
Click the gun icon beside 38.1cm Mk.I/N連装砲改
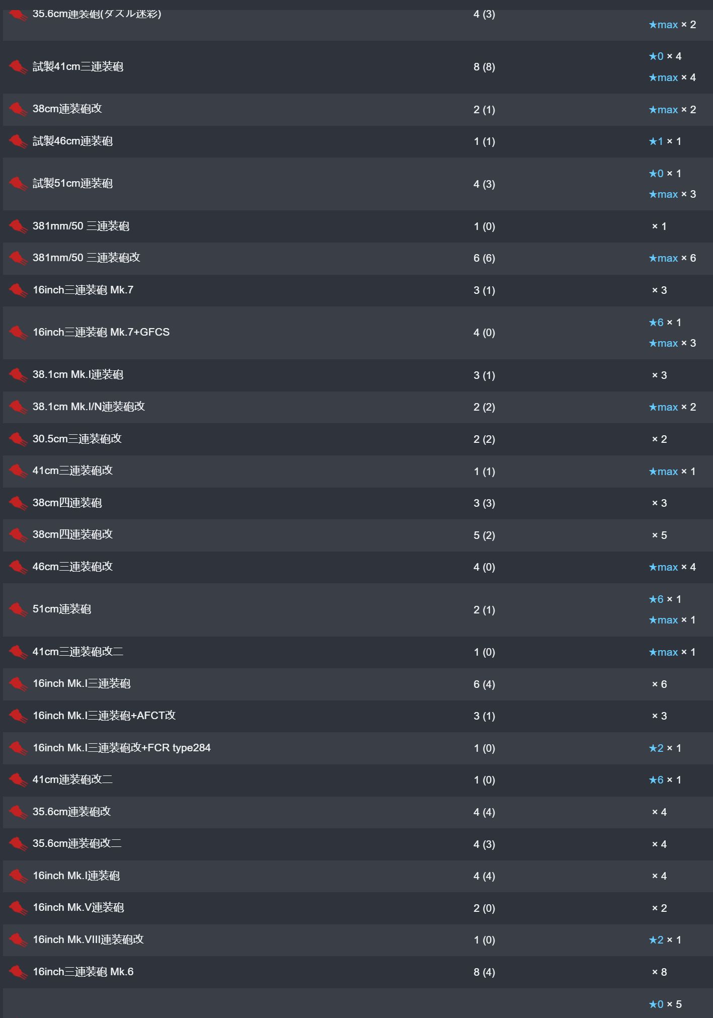18,407
